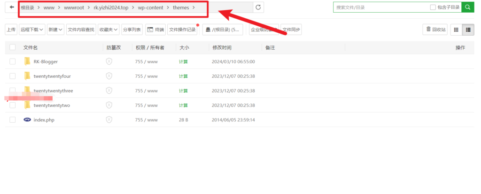Switch to list view layout

pyautogui.click(x=468, y=30)
